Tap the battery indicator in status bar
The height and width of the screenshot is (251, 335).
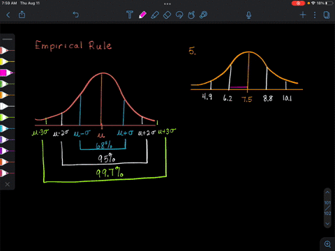(x=329, y=3)
